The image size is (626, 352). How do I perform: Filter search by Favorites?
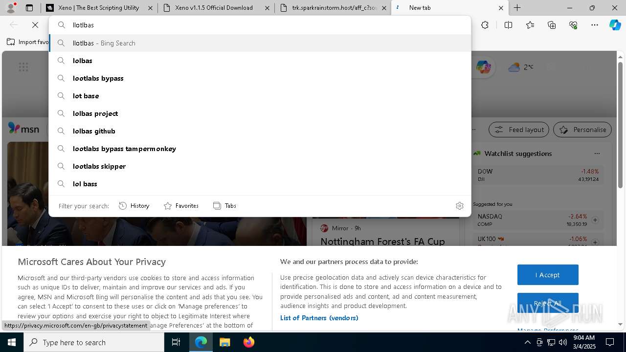point(181,206)
